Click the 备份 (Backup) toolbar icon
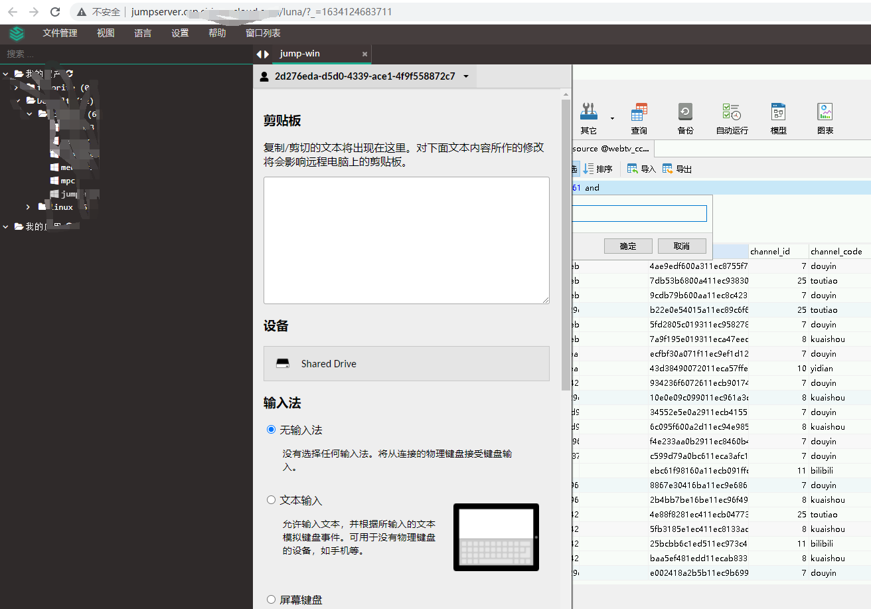Screen dimensions: 871x609 685,118
